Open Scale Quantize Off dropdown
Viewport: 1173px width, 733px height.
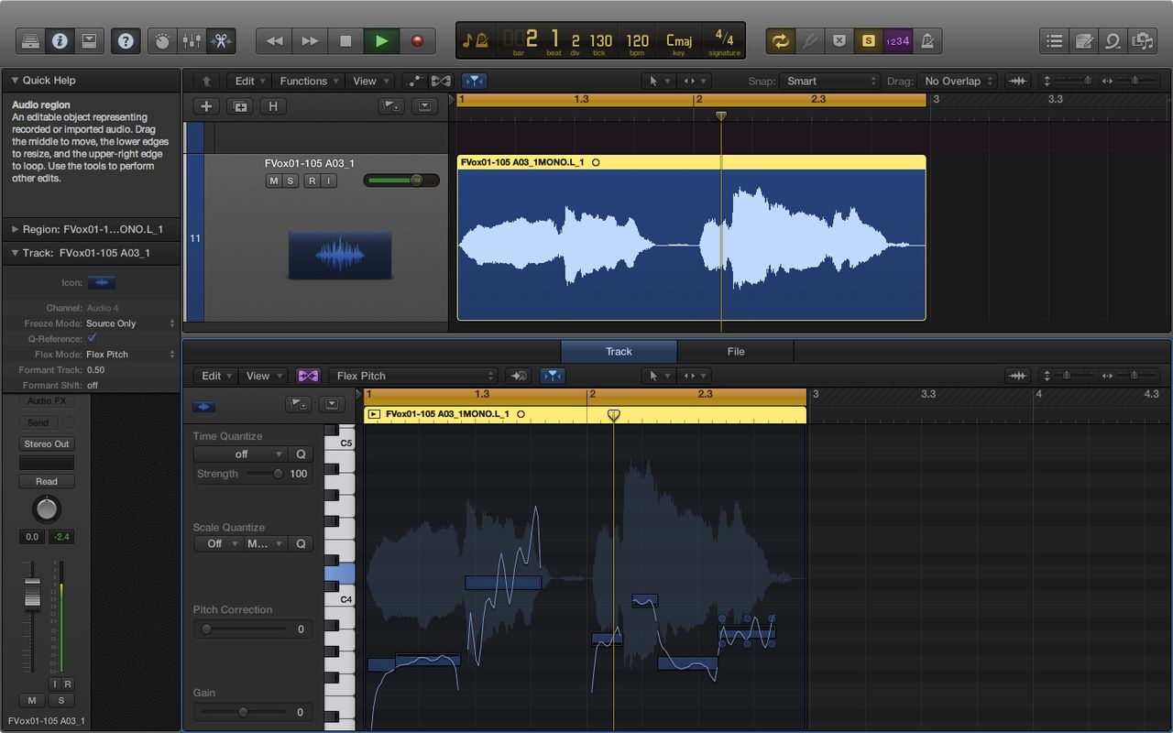217,543
